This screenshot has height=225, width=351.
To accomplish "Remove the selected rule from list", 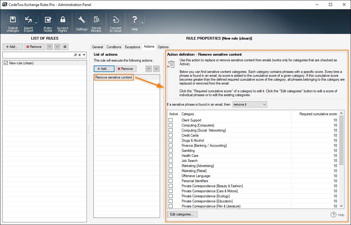I will point(35,46).
